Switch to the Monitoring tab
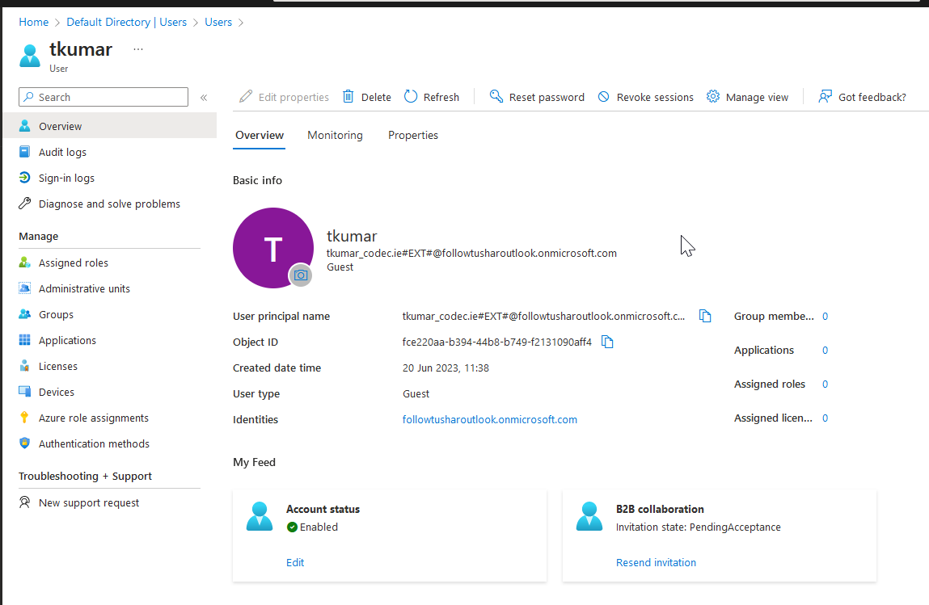This screenshot has height=605, width=929. (x=335, y=135)
